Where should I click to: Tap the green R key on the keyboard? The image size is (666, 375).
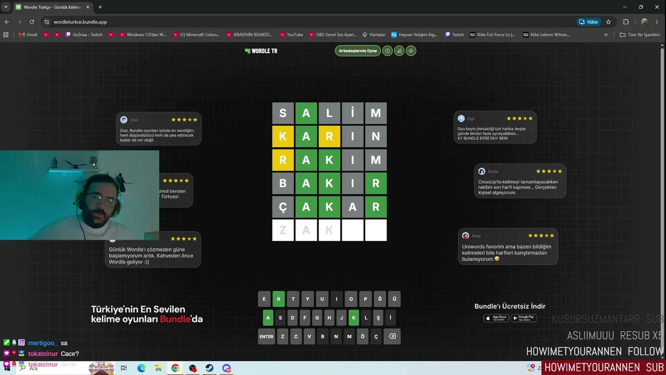pyautogui.click(x=278, y=299)
